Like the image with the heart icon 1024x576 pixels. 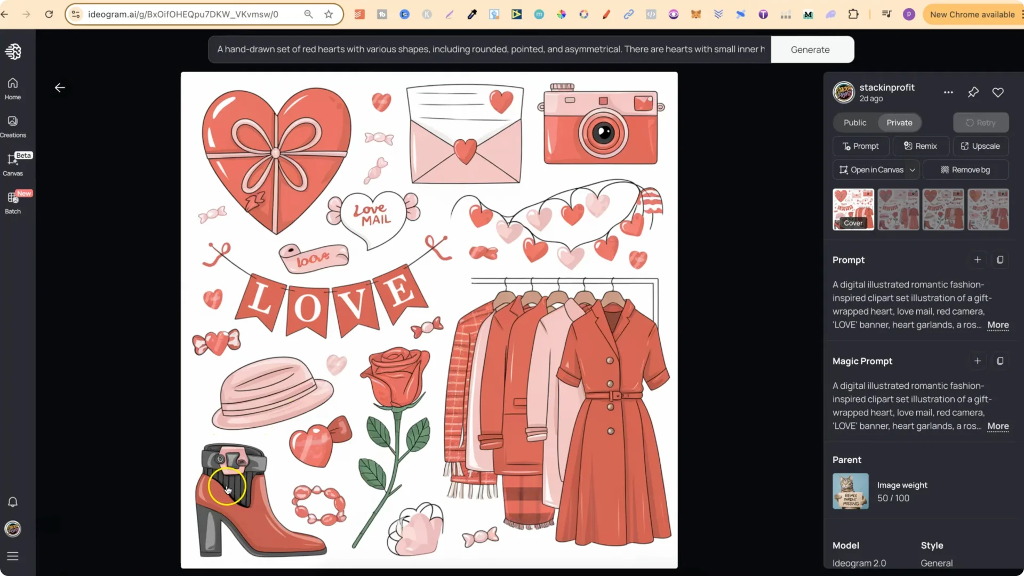[x=998, y=92]
